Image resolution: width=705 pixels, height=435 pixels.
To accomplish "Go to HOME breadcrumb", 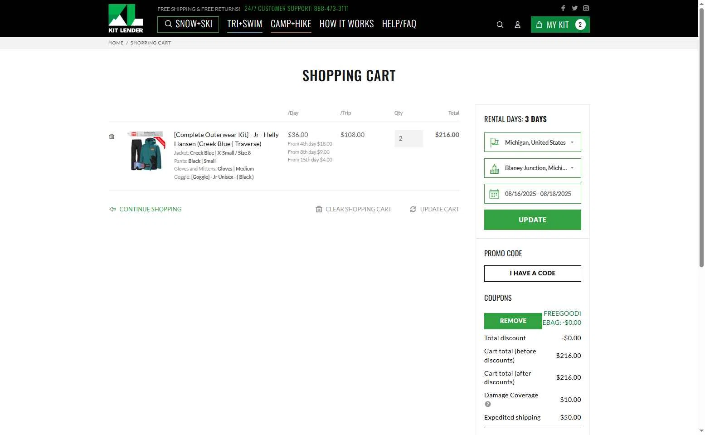I will [x=116, y=43].
